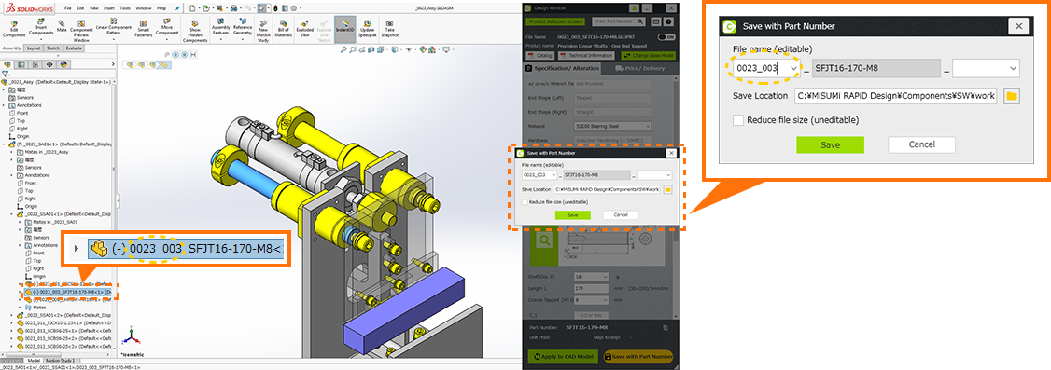Select the Mate tool in the ribbon
The height and width of the screenshot is (370, 1051).
point(62,27)
